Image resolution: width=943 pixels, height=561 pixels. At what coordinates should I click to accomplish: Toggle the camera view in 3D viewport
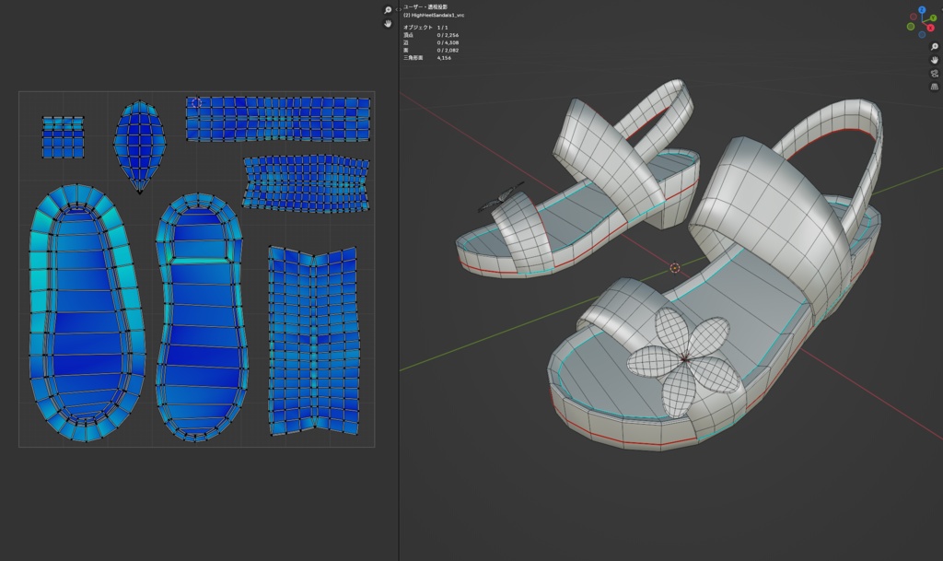pos(934,73)
